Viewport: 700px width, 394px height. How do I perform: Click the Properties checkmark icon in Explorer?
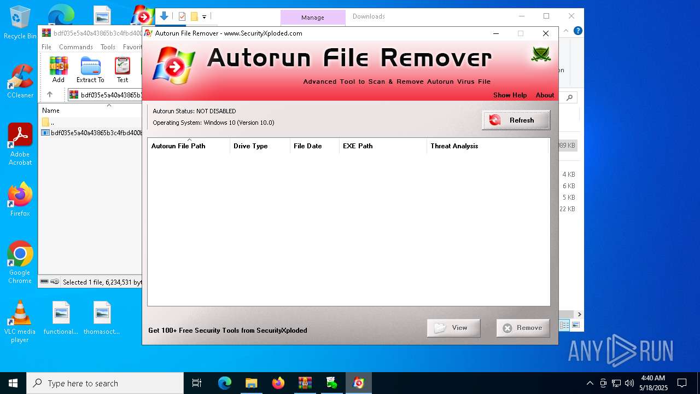[182, 16]
